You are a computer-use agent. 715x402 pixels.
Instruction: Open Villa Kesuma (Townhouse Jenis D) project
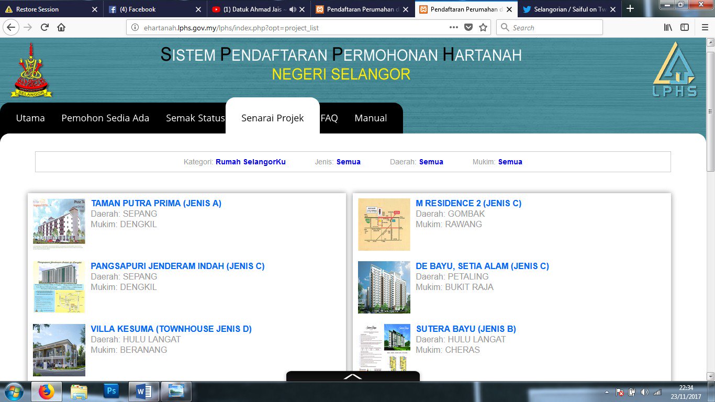click(171, 329)
